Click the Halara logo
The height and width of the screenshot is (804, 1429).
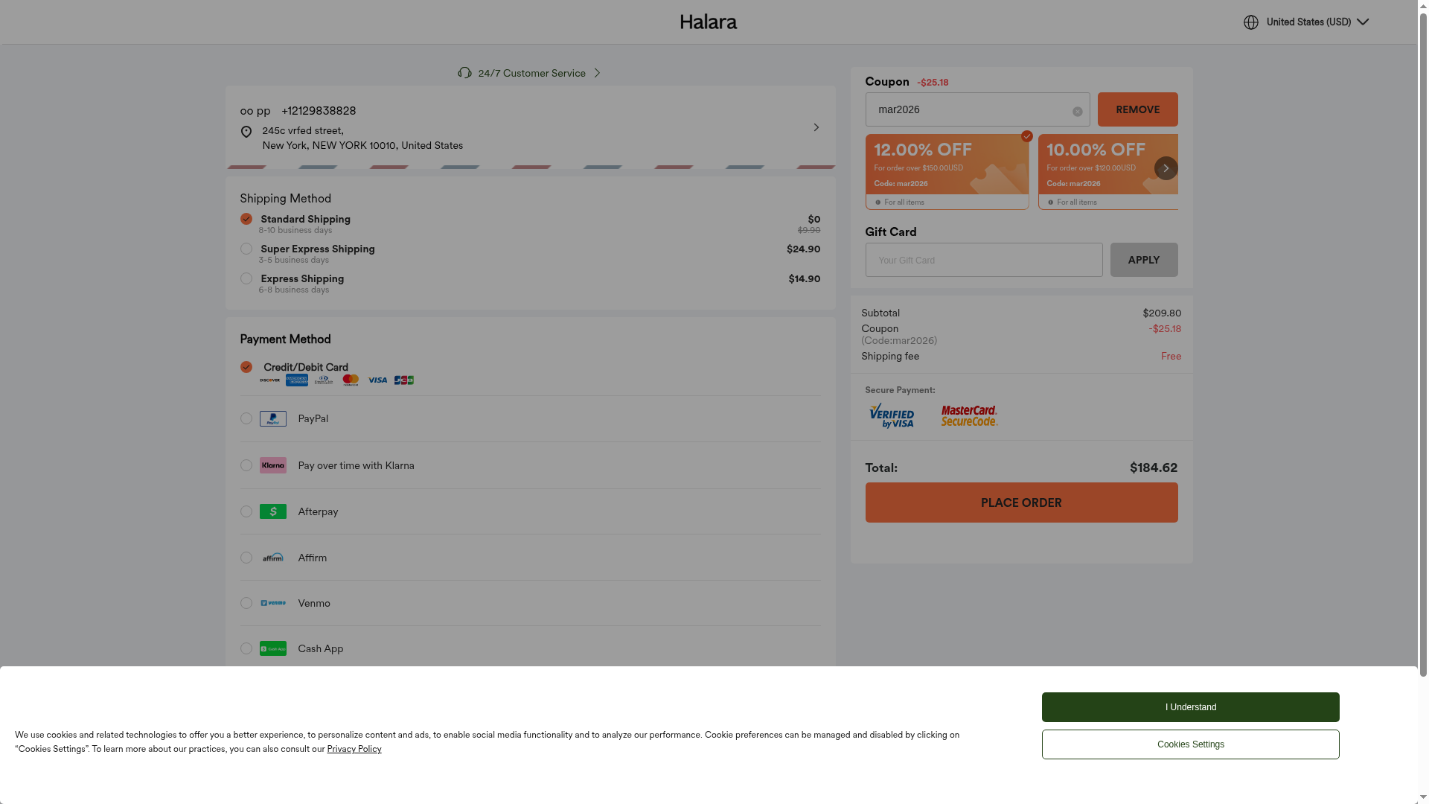click(x=708, y=22)
